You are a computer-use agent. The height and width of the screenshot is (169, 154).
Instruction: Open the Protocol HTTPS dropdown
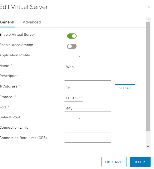pyautogui.click(x=74, y=98)
